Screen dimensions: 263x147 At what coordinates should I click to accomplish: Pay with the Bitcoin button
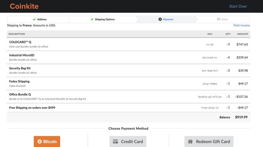coord(47,142)
